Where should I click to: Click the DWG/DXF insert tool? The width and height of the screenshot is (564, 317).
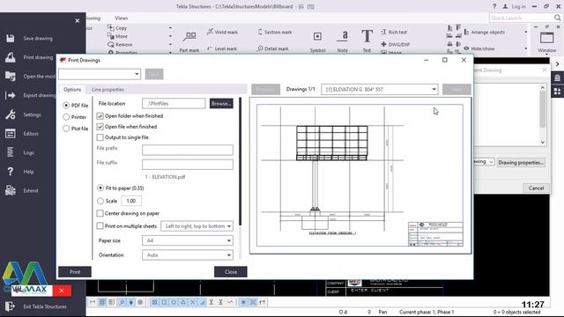click(396, 44)
